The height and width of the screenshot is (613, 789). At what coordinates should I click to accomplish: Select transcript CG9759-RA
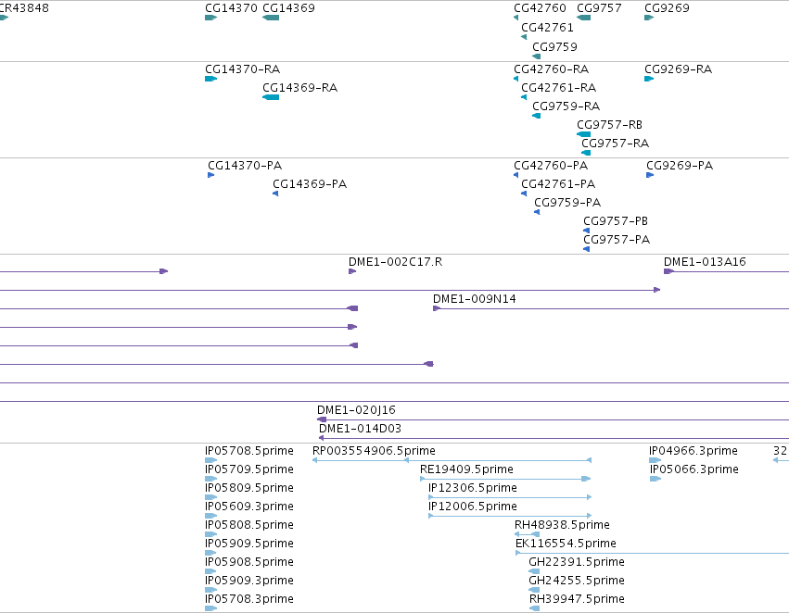tap(537, 116)
